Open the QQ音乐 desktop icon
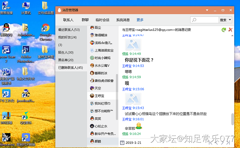 click(26, 117)
